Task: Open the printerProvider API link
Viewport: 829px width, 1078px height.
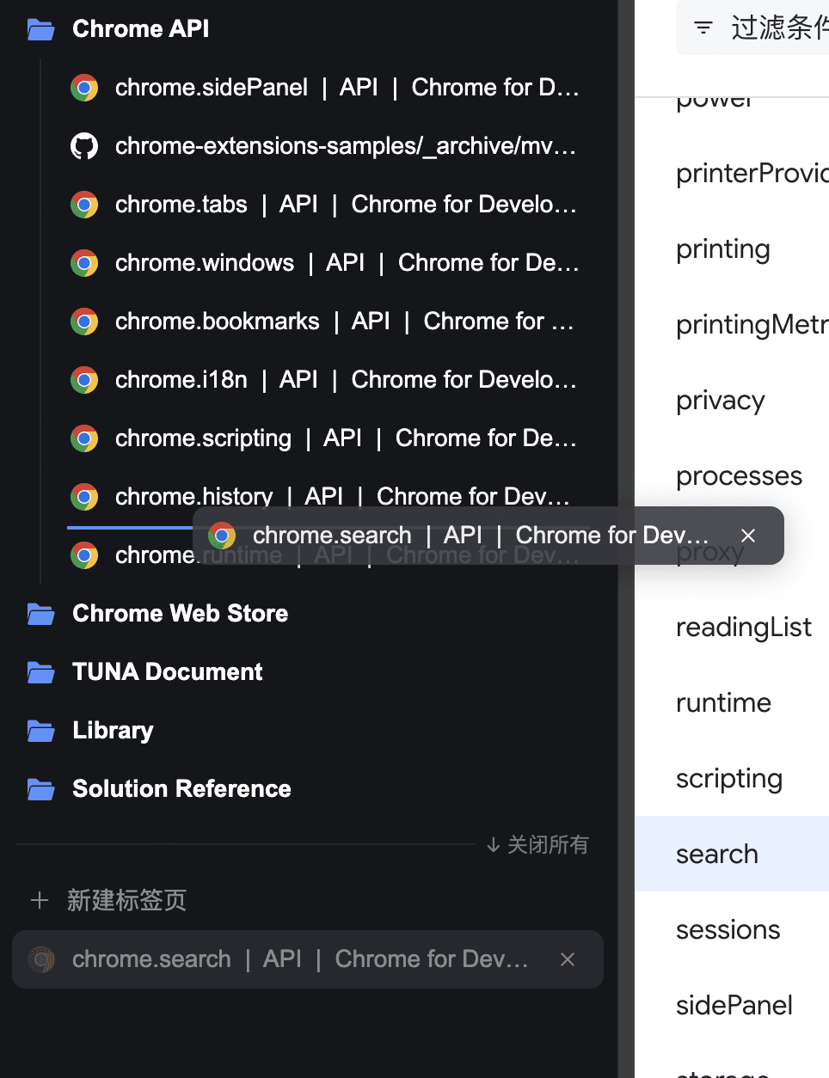Action: tap(752, 174)
